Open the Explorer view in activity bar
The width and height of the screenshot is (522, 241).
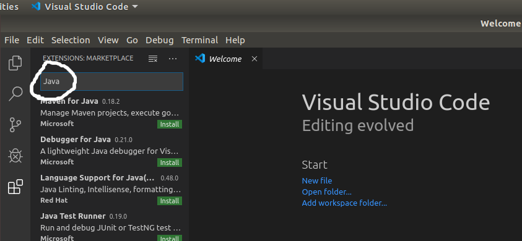tap(15, 63)
